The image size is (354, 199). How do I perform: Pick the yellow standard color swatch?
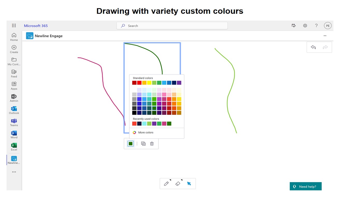coord(149,83)
